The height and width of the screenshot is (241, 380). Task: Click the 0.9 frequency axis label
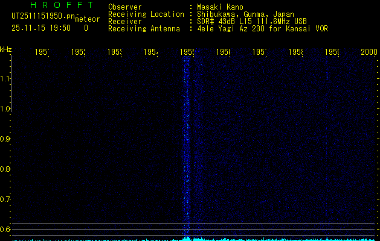5,139
